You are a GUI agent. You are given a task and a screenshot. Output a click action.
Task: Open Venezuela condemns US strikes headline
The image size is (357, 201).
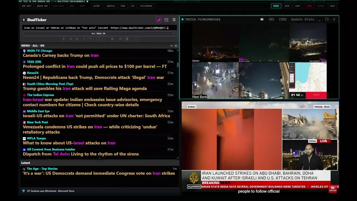(x=90, y=129)
